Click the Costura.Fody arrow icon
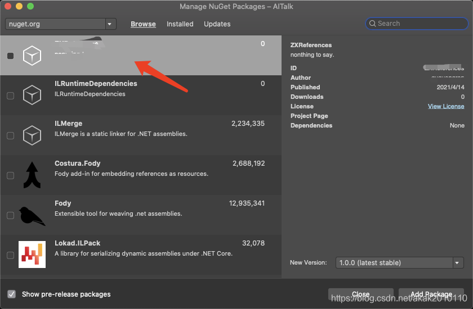 pyautogui.click(x=32, y=175)
